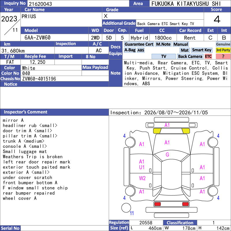The width and height of the screenshot is (231, 231).
Task: Click the red ETC equipment badge
Action: (x=208, y=56)
